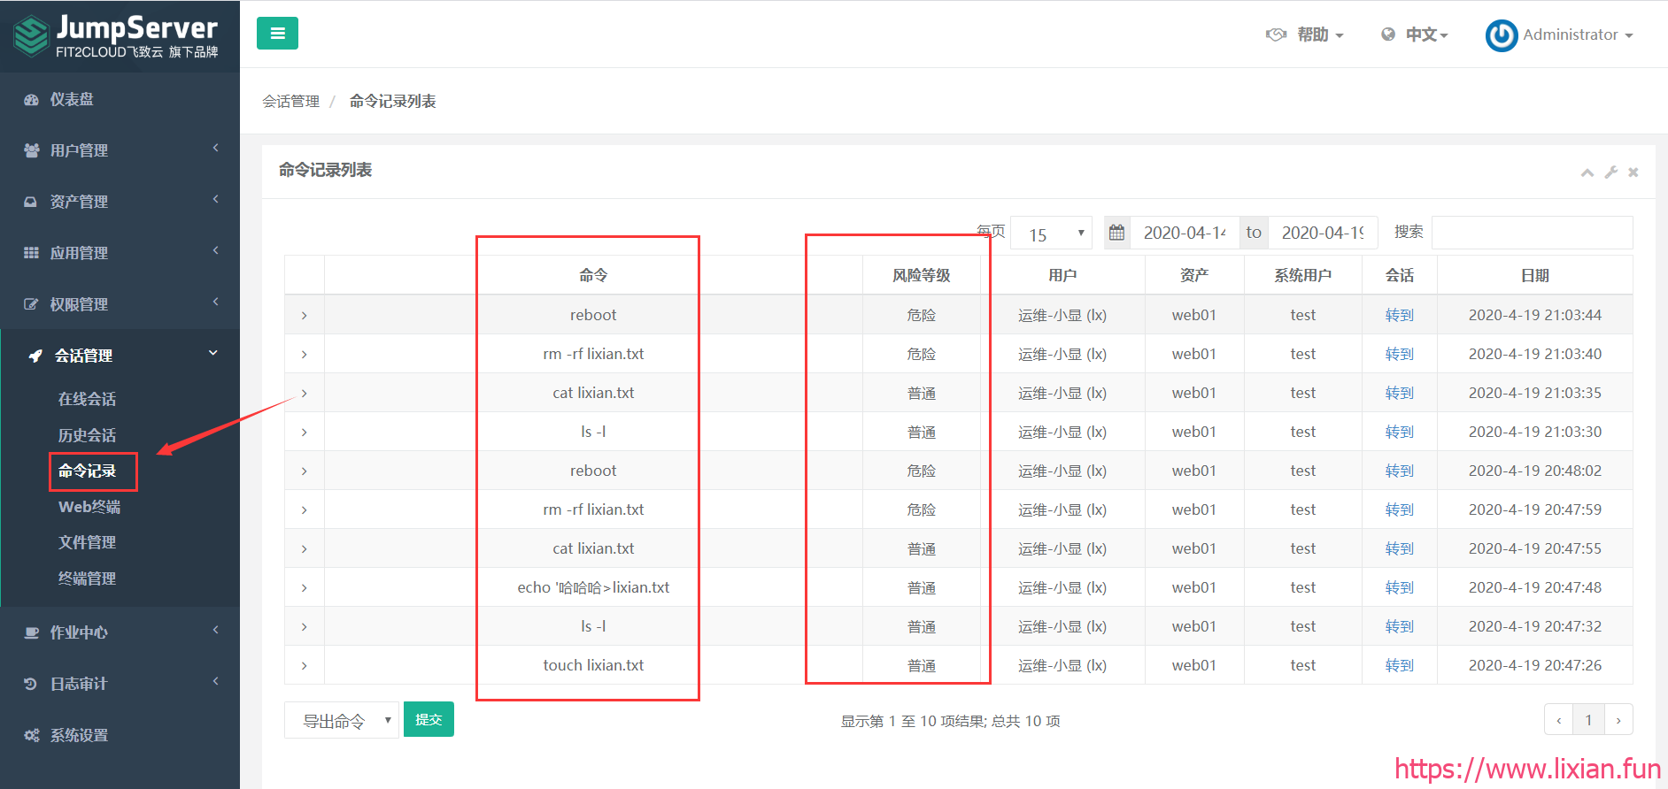Open 终端管理 submenu item
1668x789 pixels.
click(x=87, y=579)
